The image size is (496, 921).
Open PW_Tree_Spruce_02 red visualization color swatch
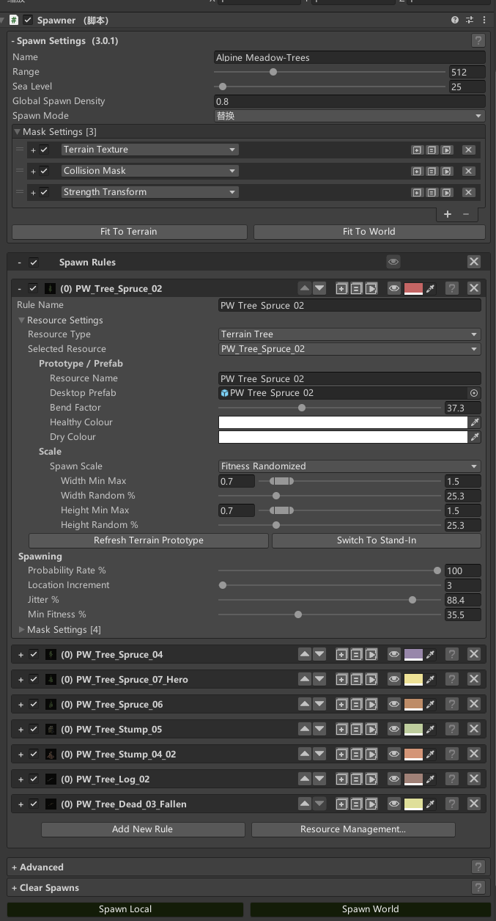click(413, 288)
